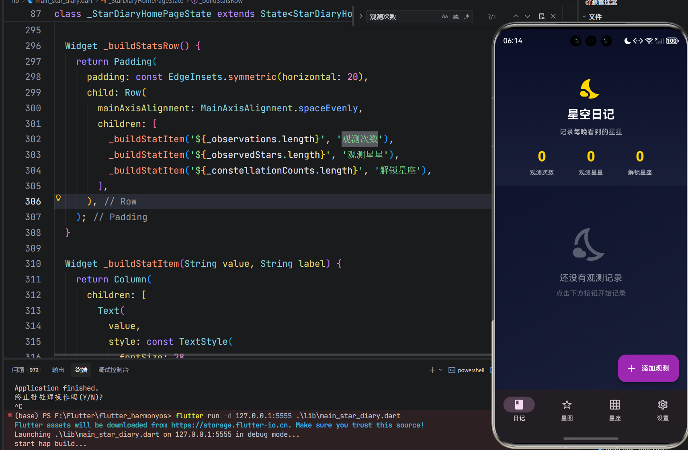Click 记录每晚看到的星星 subtitle text
The image size is (688, 450).
591,132
